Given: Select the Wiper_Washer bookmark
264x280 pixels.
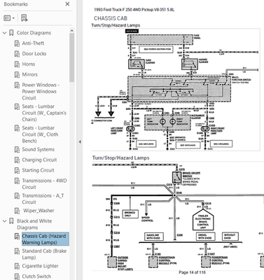Looking at the screenshot, I should 39,211.
